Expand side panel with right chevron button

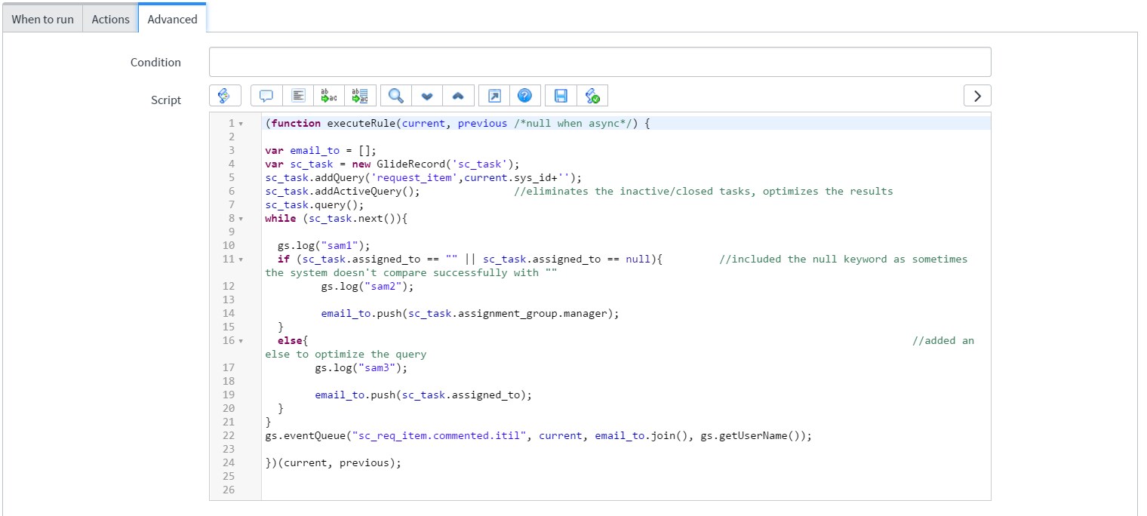coord(977,96)
